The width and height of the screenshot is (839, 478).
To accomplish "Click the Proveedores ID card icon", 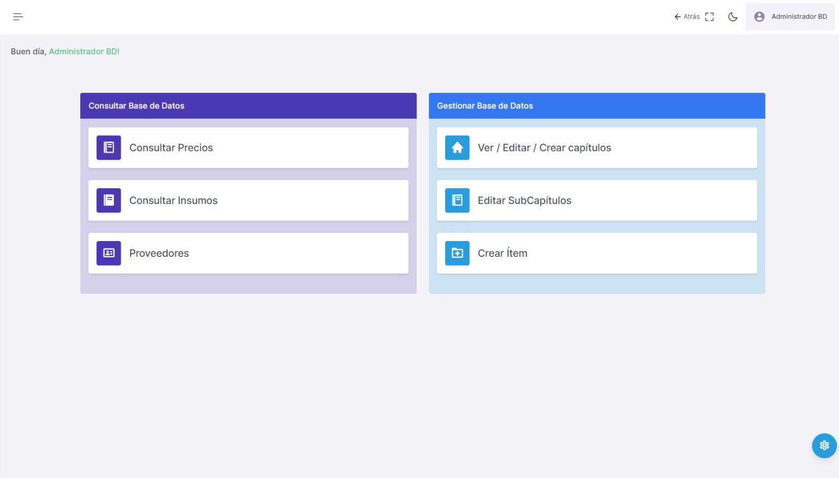I will [x=109, y=253].
